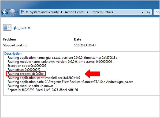This screenshot has width=160, height=118.
Task: Select 'Fault offset: 0x000000f0' line
Action: coord(24,70)
